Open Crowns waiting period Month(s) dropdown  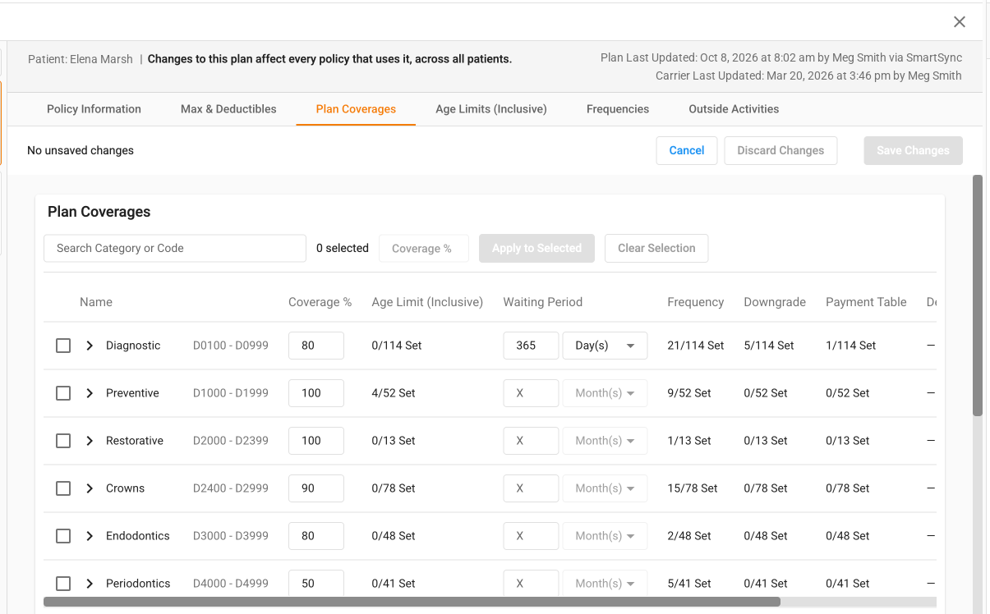tap(605, 488)
